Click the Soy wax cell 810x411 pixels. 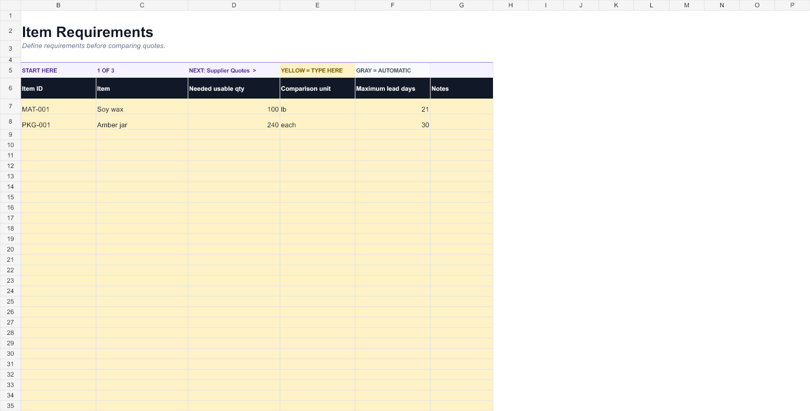142,106
